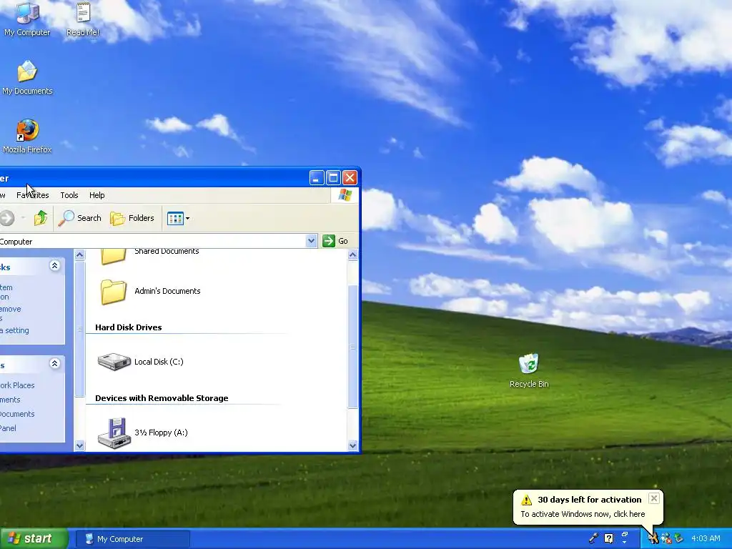
Task: Click the task pane scroll up arrow
Action: [x=80, y=255]
